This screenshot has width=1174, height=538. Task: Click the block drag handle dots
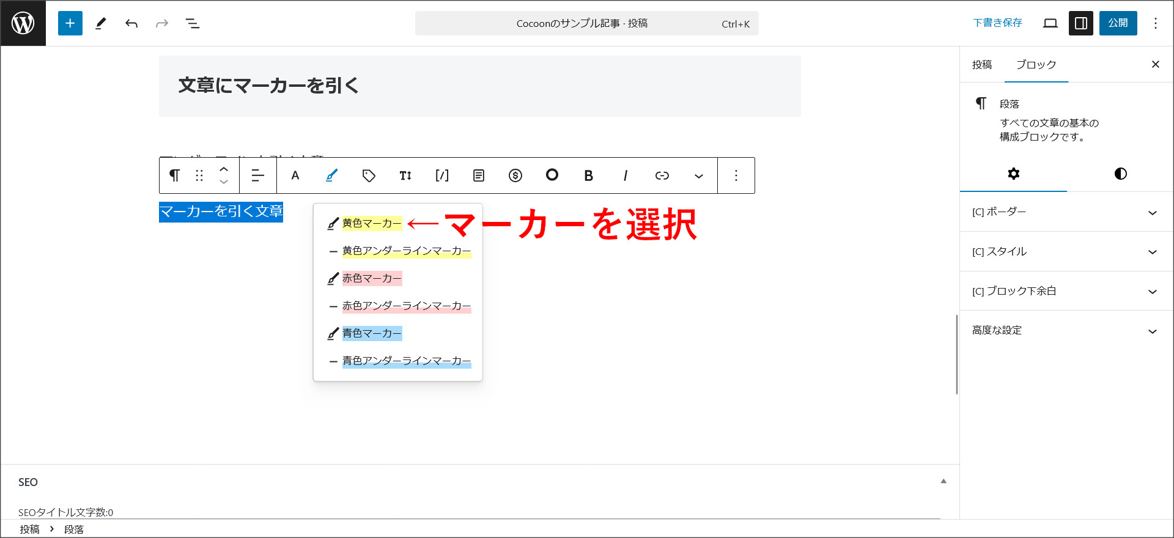pyautogui.click(x=199, y=175)
